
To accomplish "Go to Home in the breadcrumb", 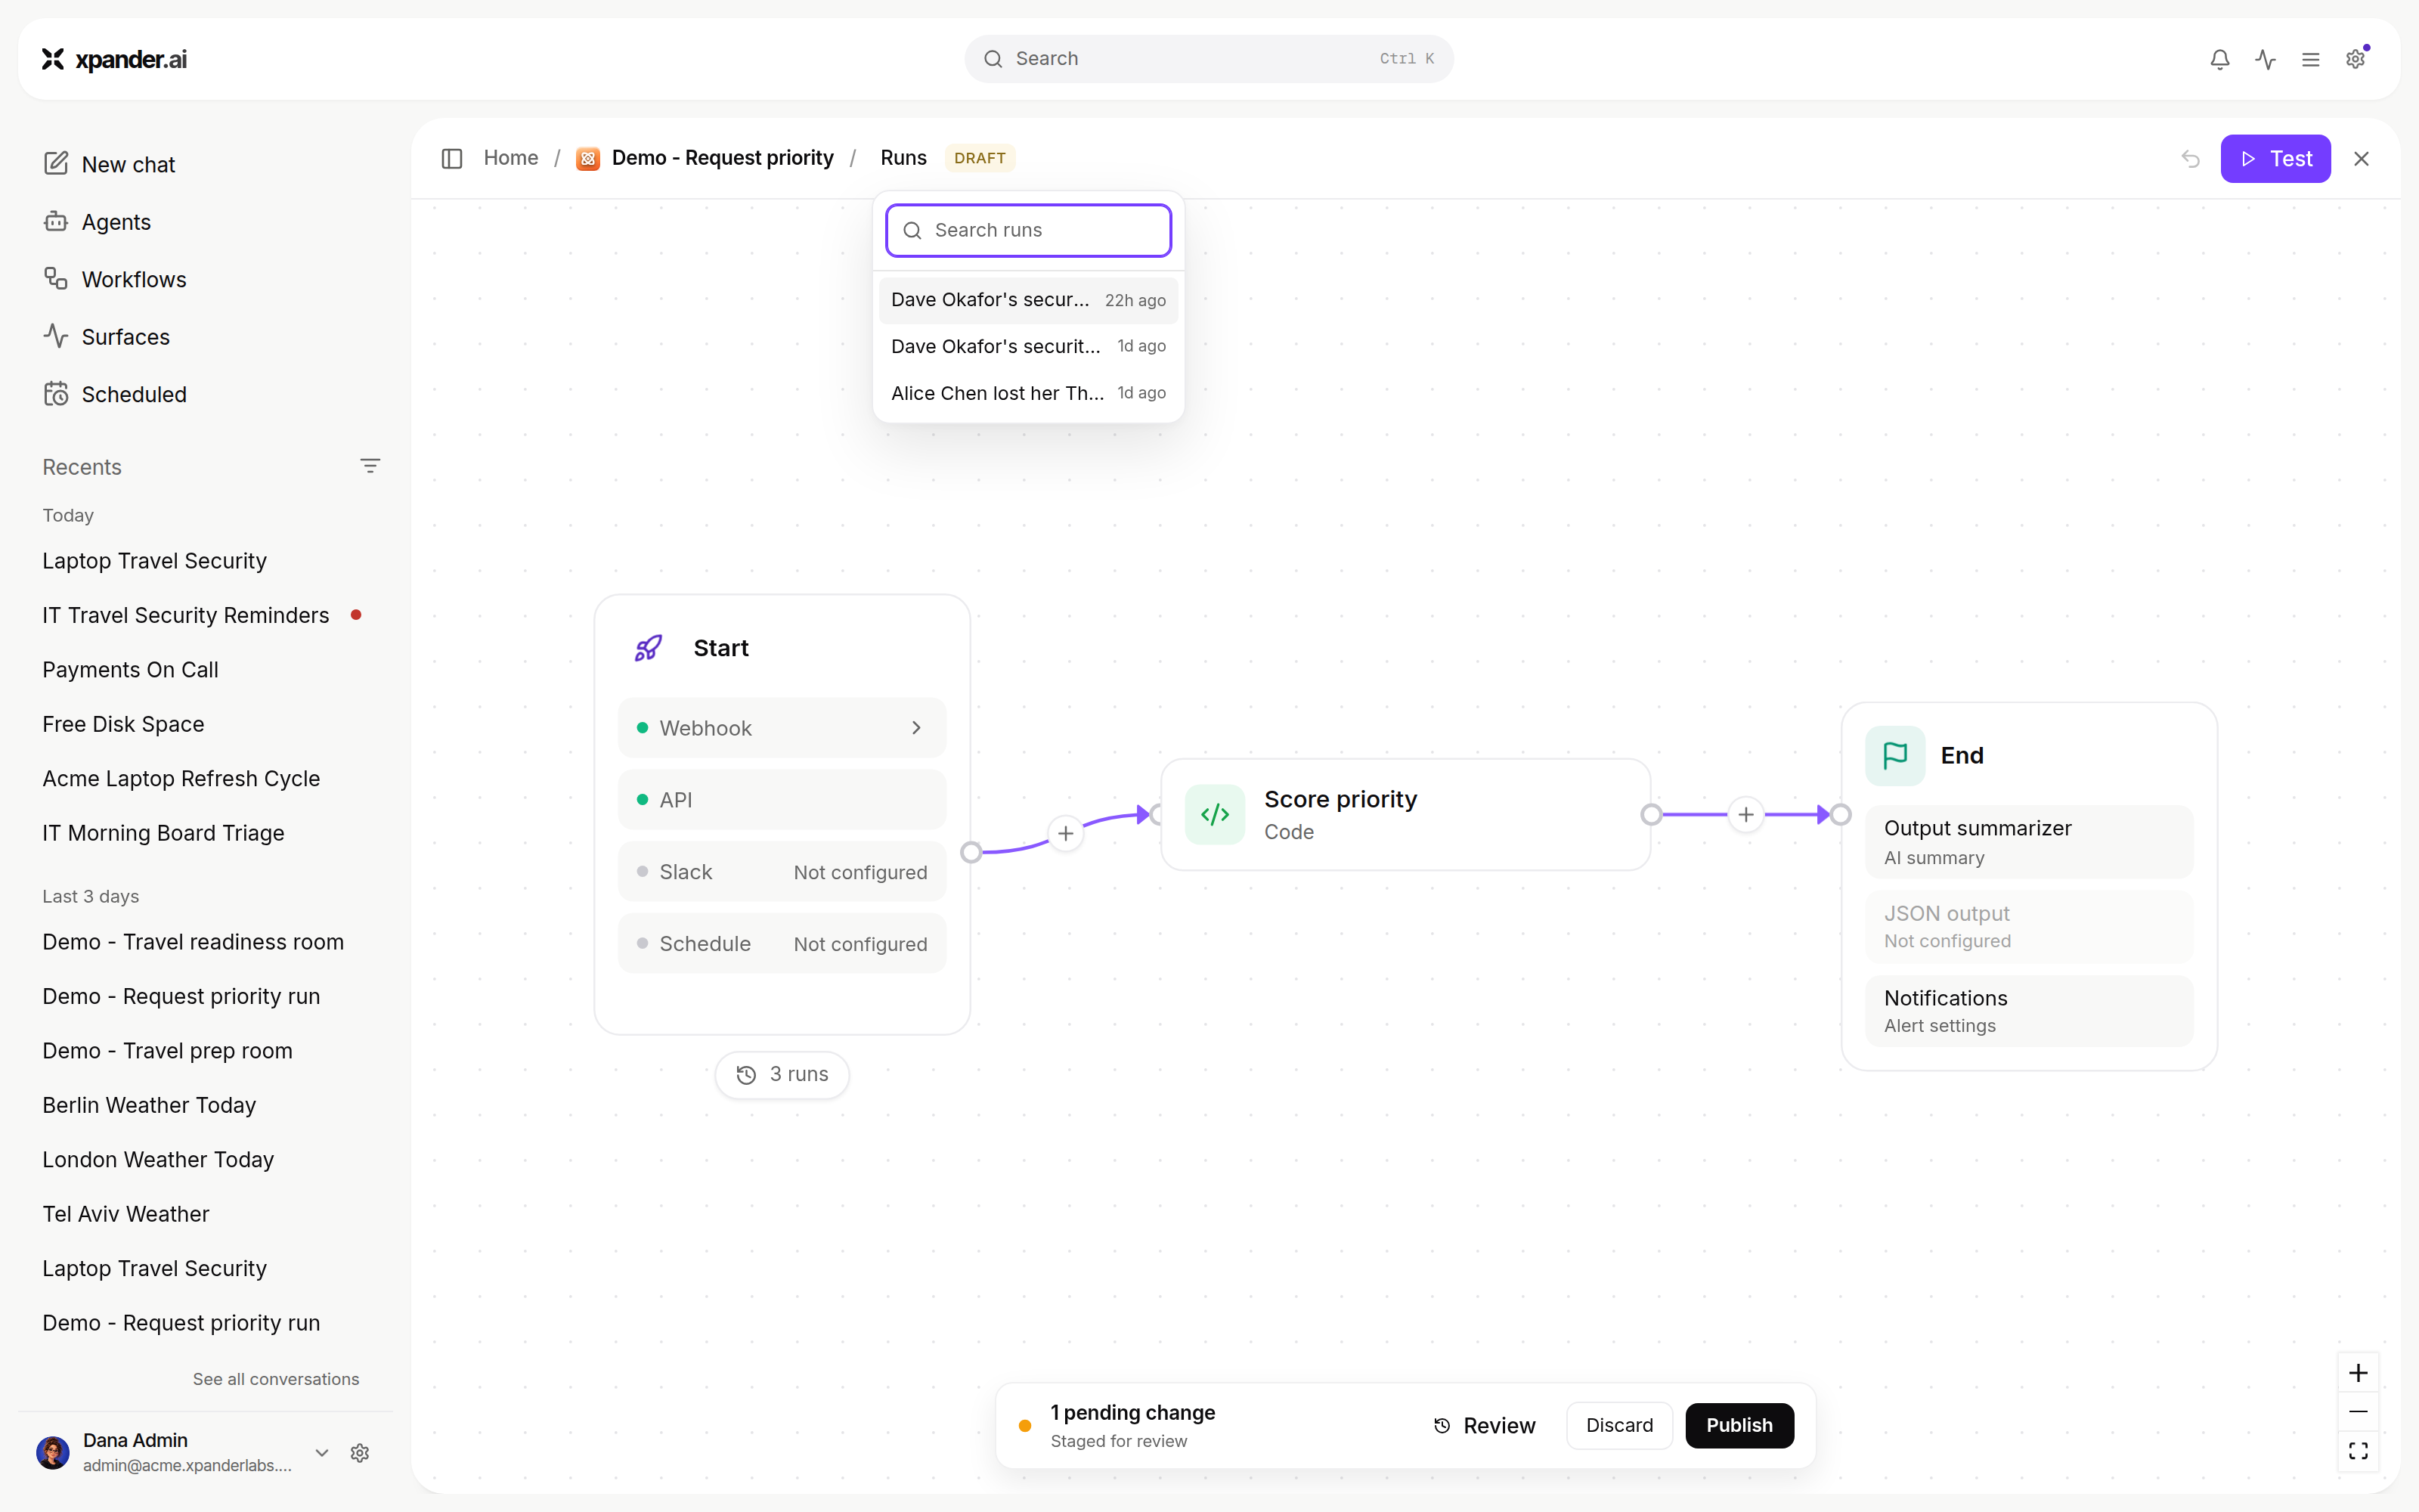I will (x=510, y=158).
